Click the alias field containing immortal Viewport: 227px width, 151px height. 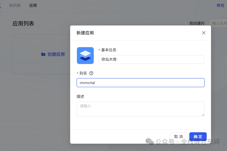pos(140,83)
